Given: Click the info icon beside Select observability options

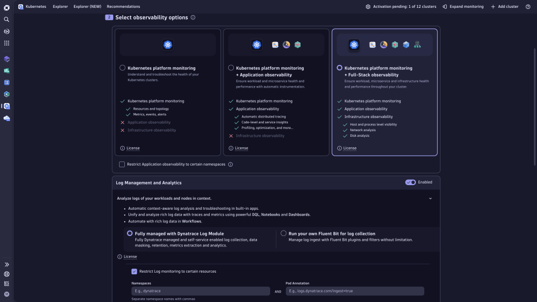Looking at the screenshot, I should pos(194,17).
